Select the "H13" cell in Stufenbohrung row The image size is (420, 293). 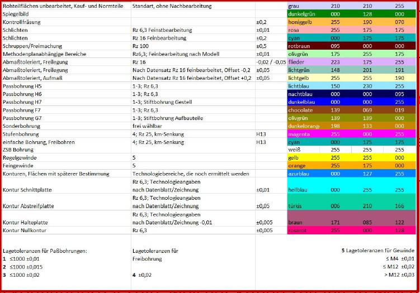271,134
